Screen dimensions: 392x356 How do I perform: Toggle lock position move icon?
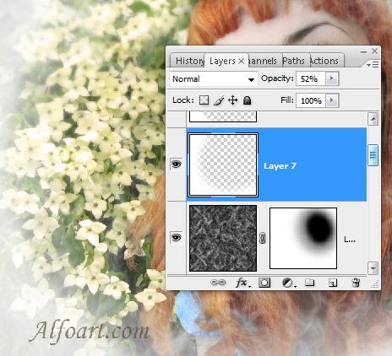(x=232, y=100)
